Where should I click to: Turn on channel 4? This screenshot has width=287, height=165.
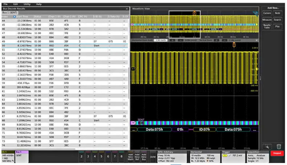coord(94,157)
